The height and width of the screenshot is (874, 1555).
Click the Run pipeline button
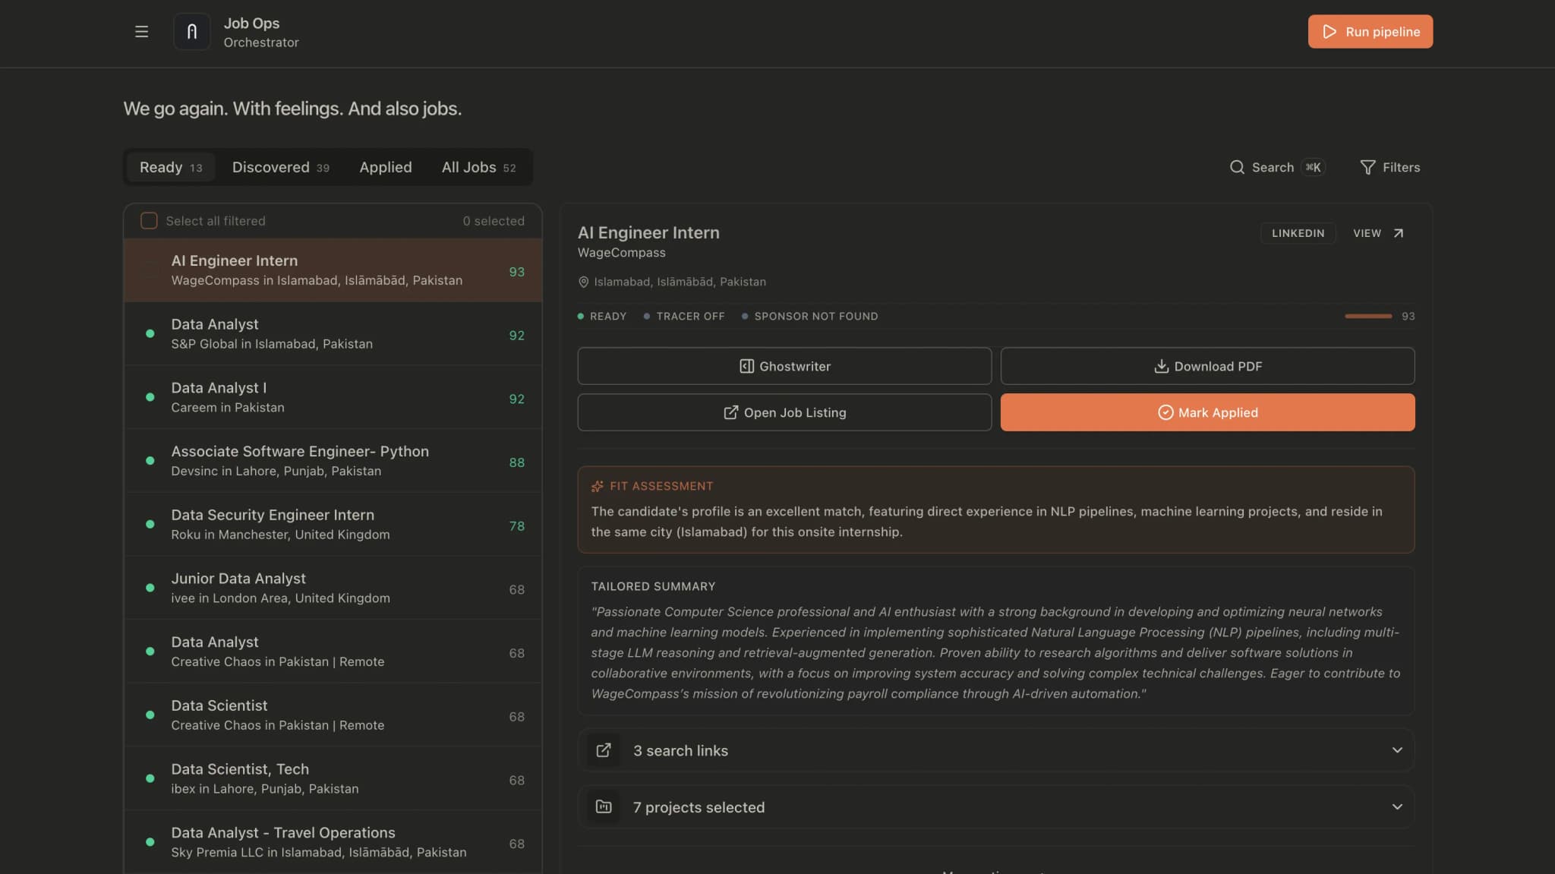coord(1370,31)
